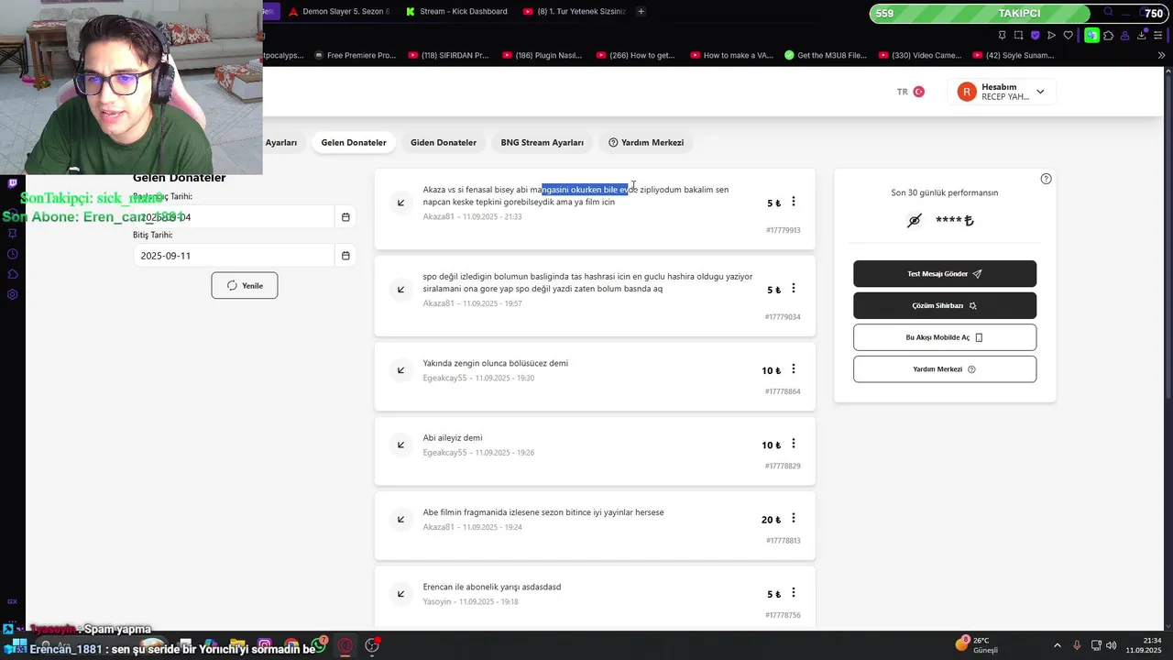Click the heart bookmark icon in the toolbar
This screenshot has width=1173, height=660.
[x=1068, y=35]
